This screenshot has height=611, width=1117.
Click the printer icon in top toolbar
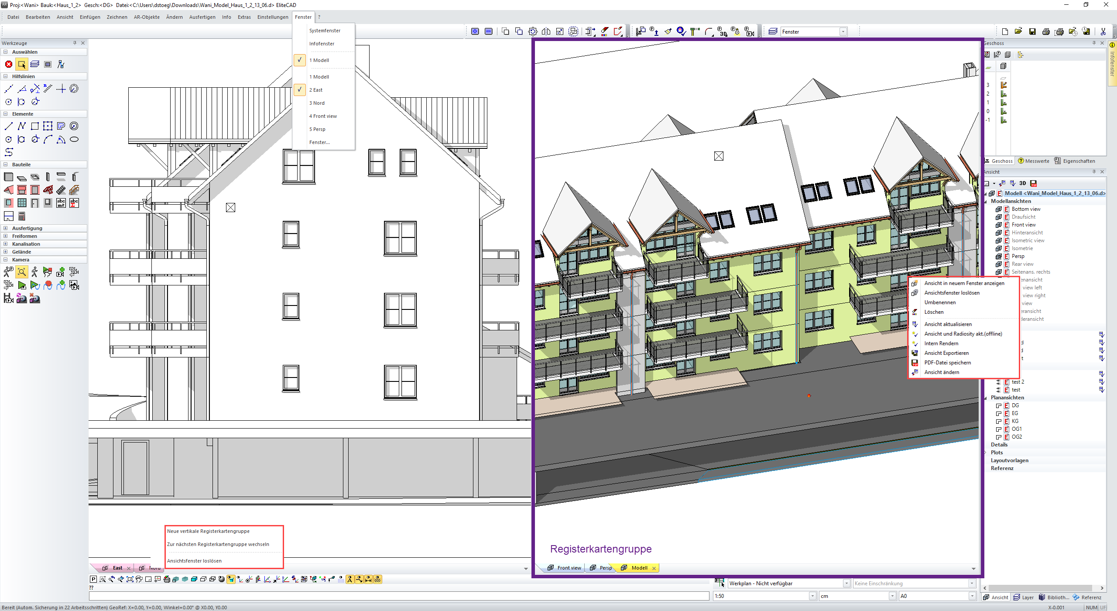[x=1046, y=31]
